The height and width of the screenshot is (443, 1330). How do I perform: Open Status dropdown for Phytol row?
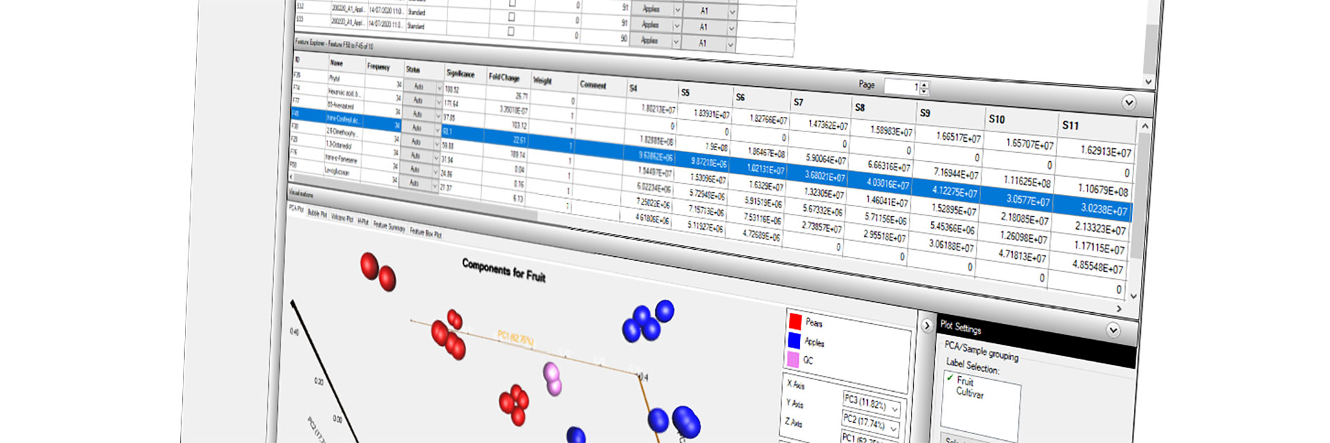(438, 88)
